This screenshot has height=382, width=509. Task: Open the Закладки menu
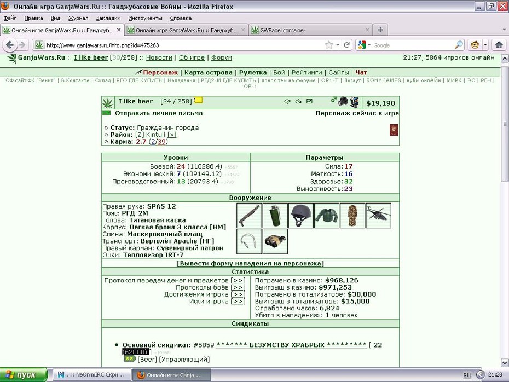[x=108, y=18]
